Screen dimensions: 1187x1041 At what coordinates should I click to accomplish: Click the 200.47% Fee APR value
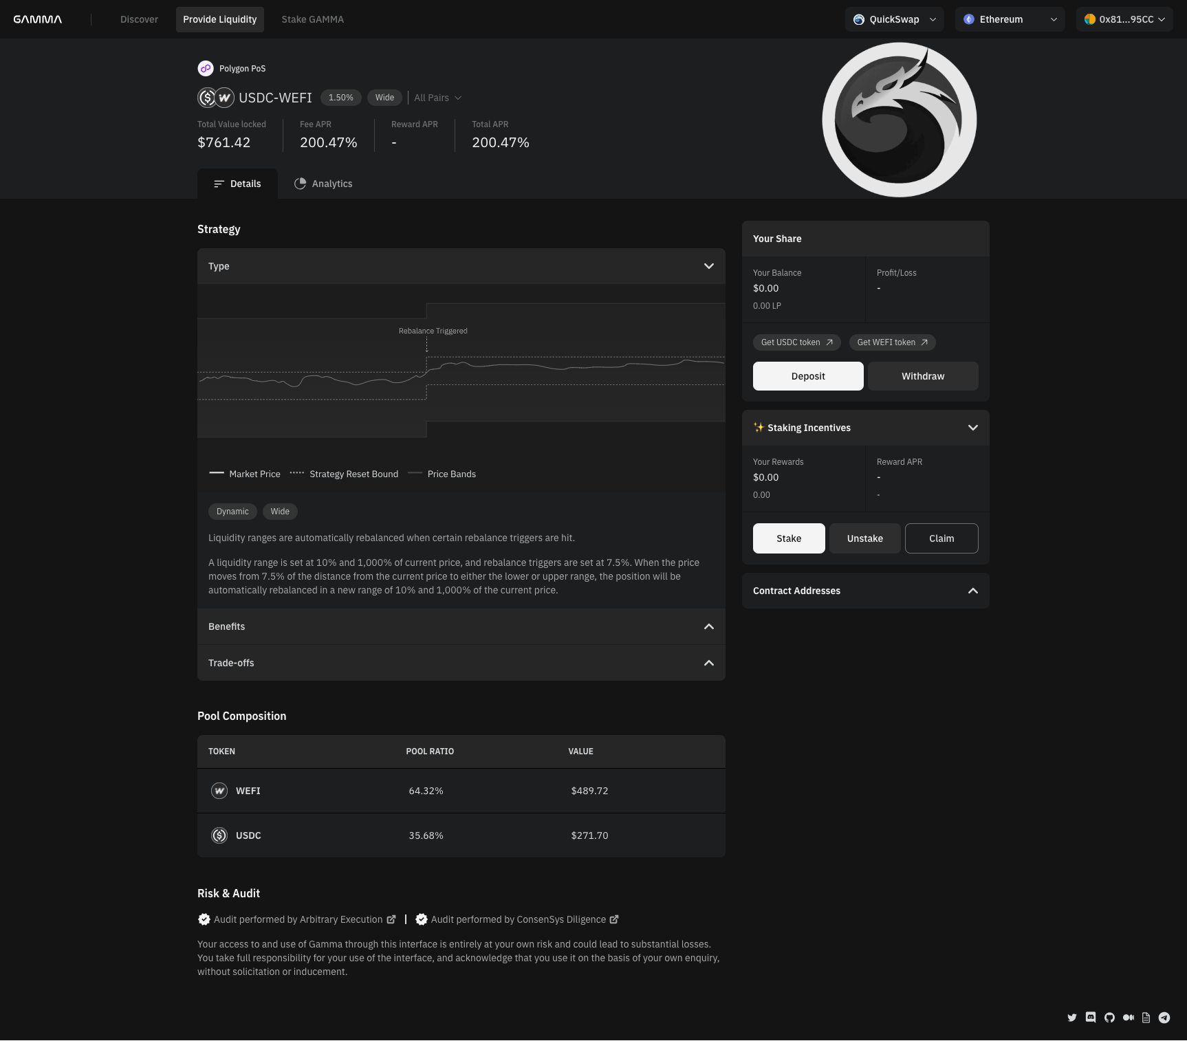pos(329,142)
